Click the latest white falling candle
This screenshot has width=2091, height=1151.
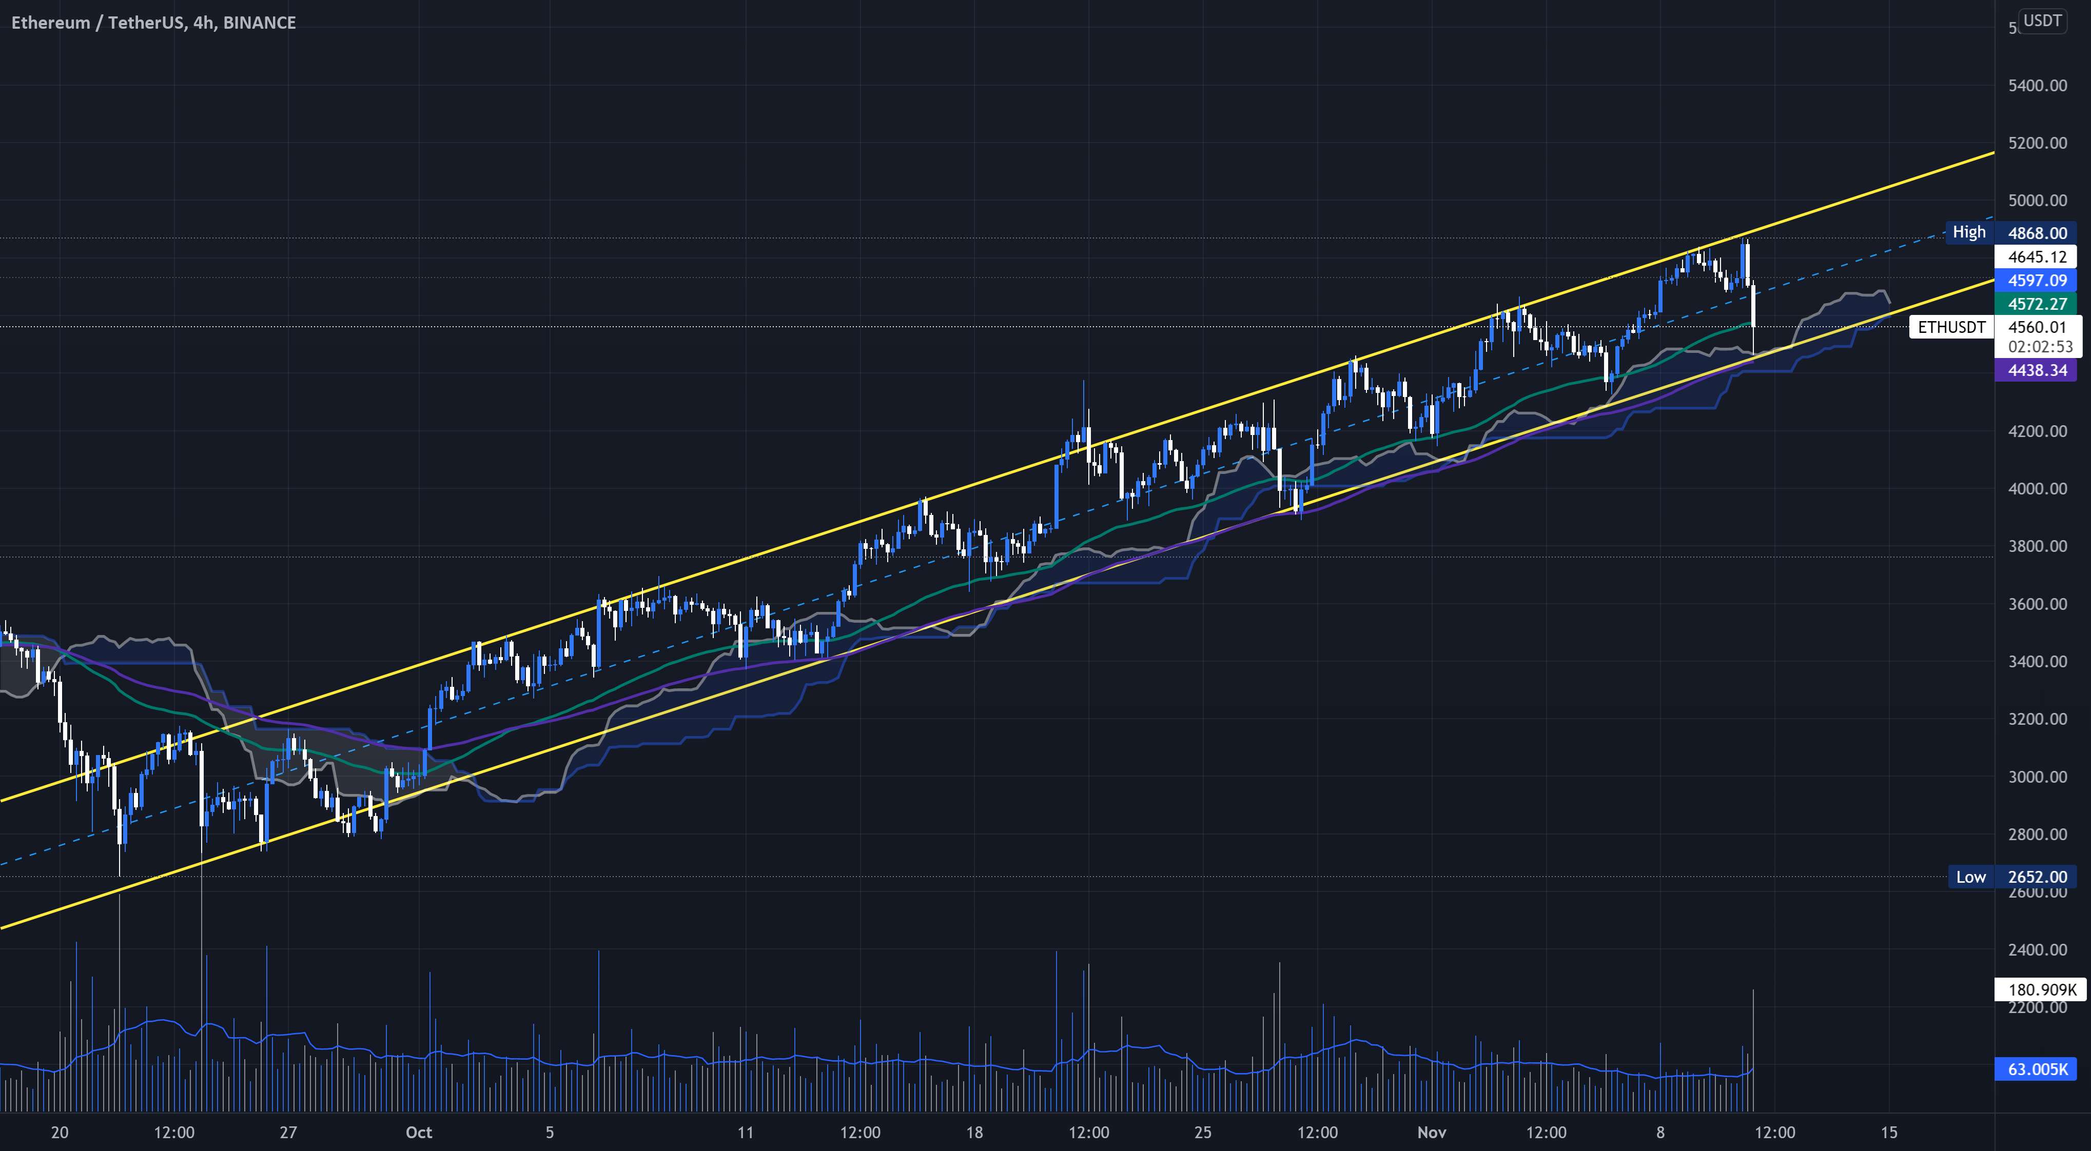point(1754,306)
